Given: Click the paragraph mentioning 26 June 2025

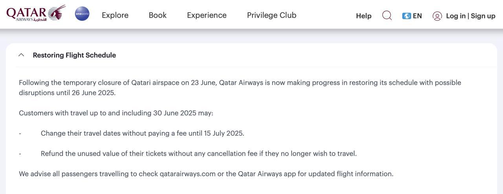Looking at the screenshot, I should pos(240,88).
